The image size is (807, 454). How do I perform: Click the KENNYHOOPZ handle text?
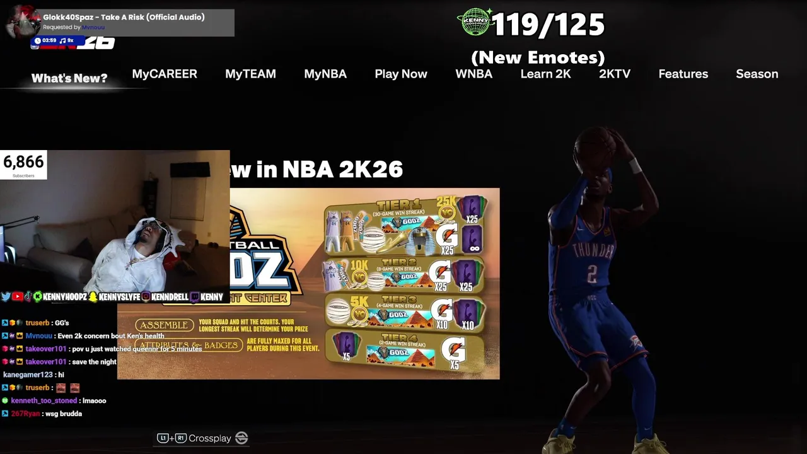point(65,296)
